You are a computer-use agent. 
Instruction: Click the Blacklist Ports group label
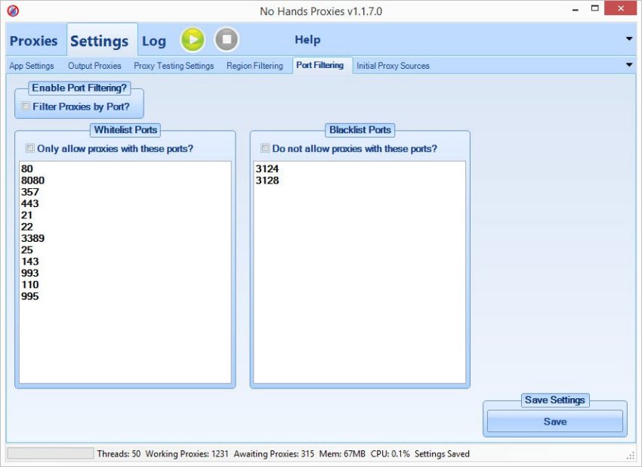[360, 130]
